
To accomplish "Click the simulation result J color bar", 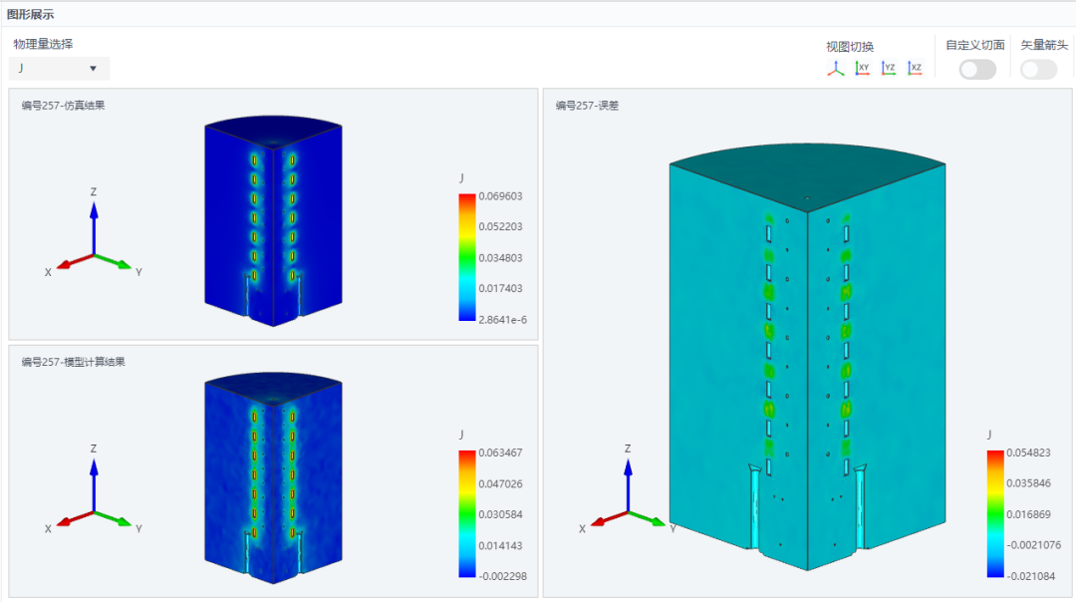I will tap(466, 257).
